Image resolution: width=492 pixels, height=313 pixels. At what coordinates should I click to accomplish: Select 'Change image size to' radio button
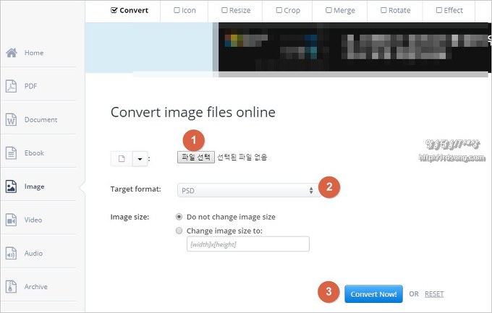[x=179, y=231]
